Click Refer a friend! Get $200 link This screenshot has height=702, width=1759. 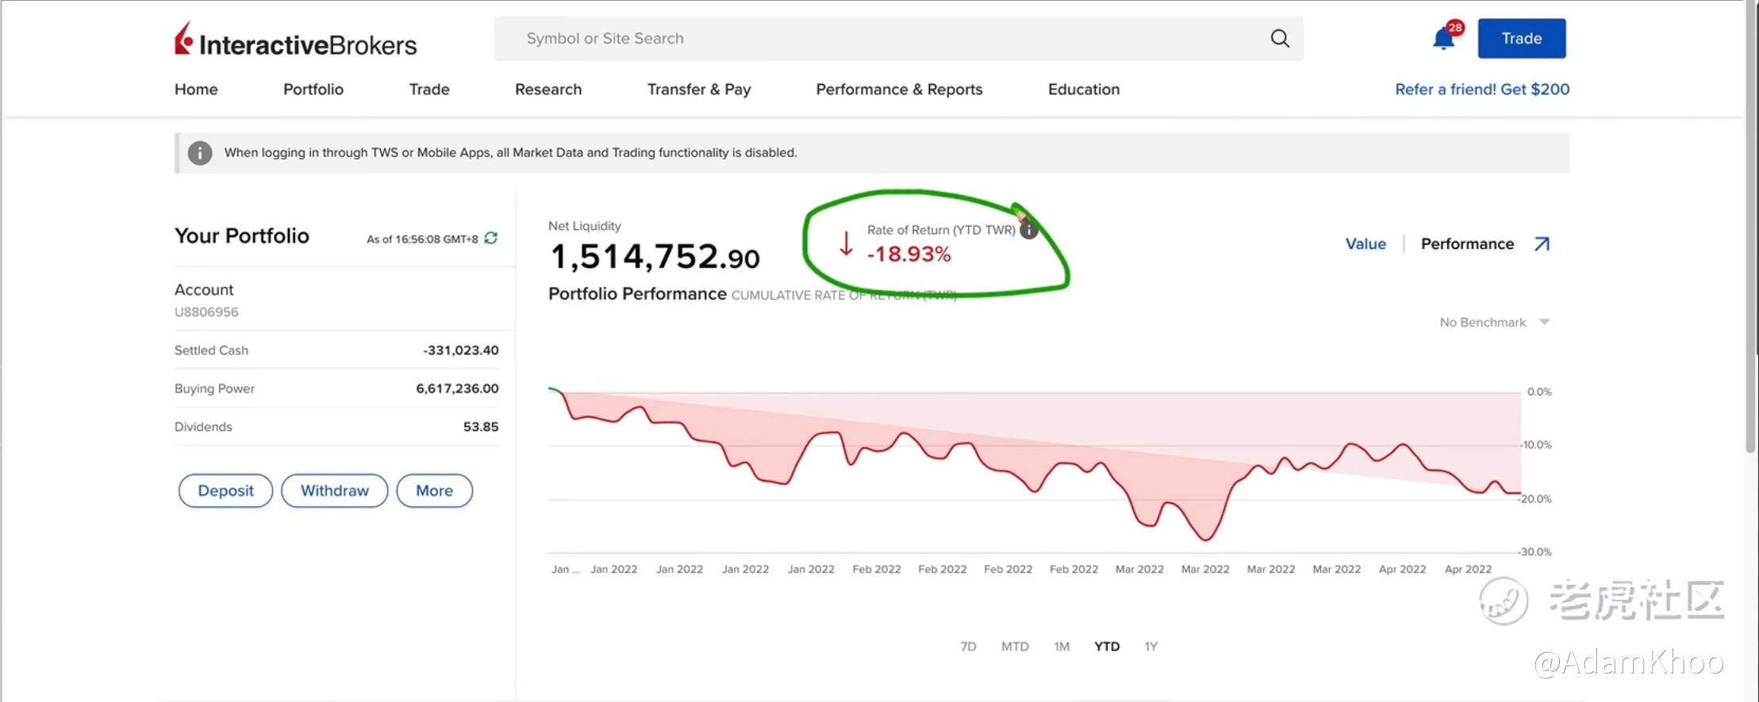pyautogui.click(x=1482, y=90)
